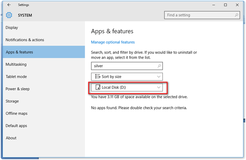The height and width of the screenshot is (160, 246).
Task: Open Manage optional features link
Action: coord(113,42)
